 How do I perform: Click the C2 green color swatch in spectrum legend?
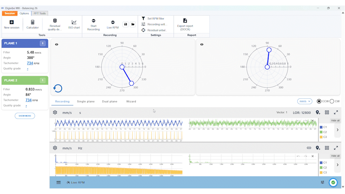coord(321,167)
